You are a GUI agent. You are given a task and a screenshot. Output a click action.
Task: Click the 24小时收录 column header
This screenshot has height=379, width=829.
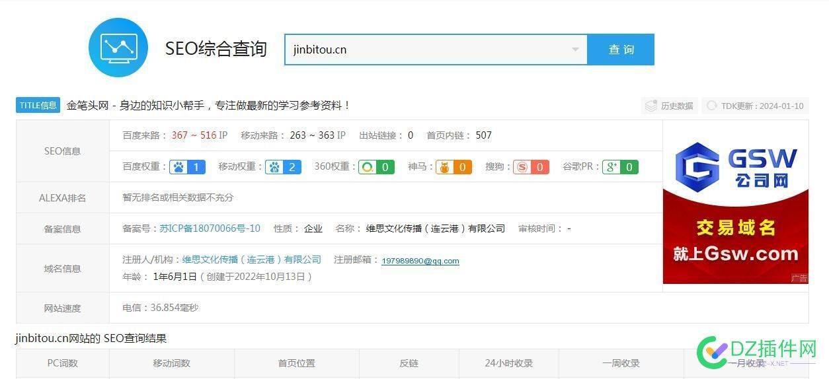pyautogui.click(x=509, y=363)
